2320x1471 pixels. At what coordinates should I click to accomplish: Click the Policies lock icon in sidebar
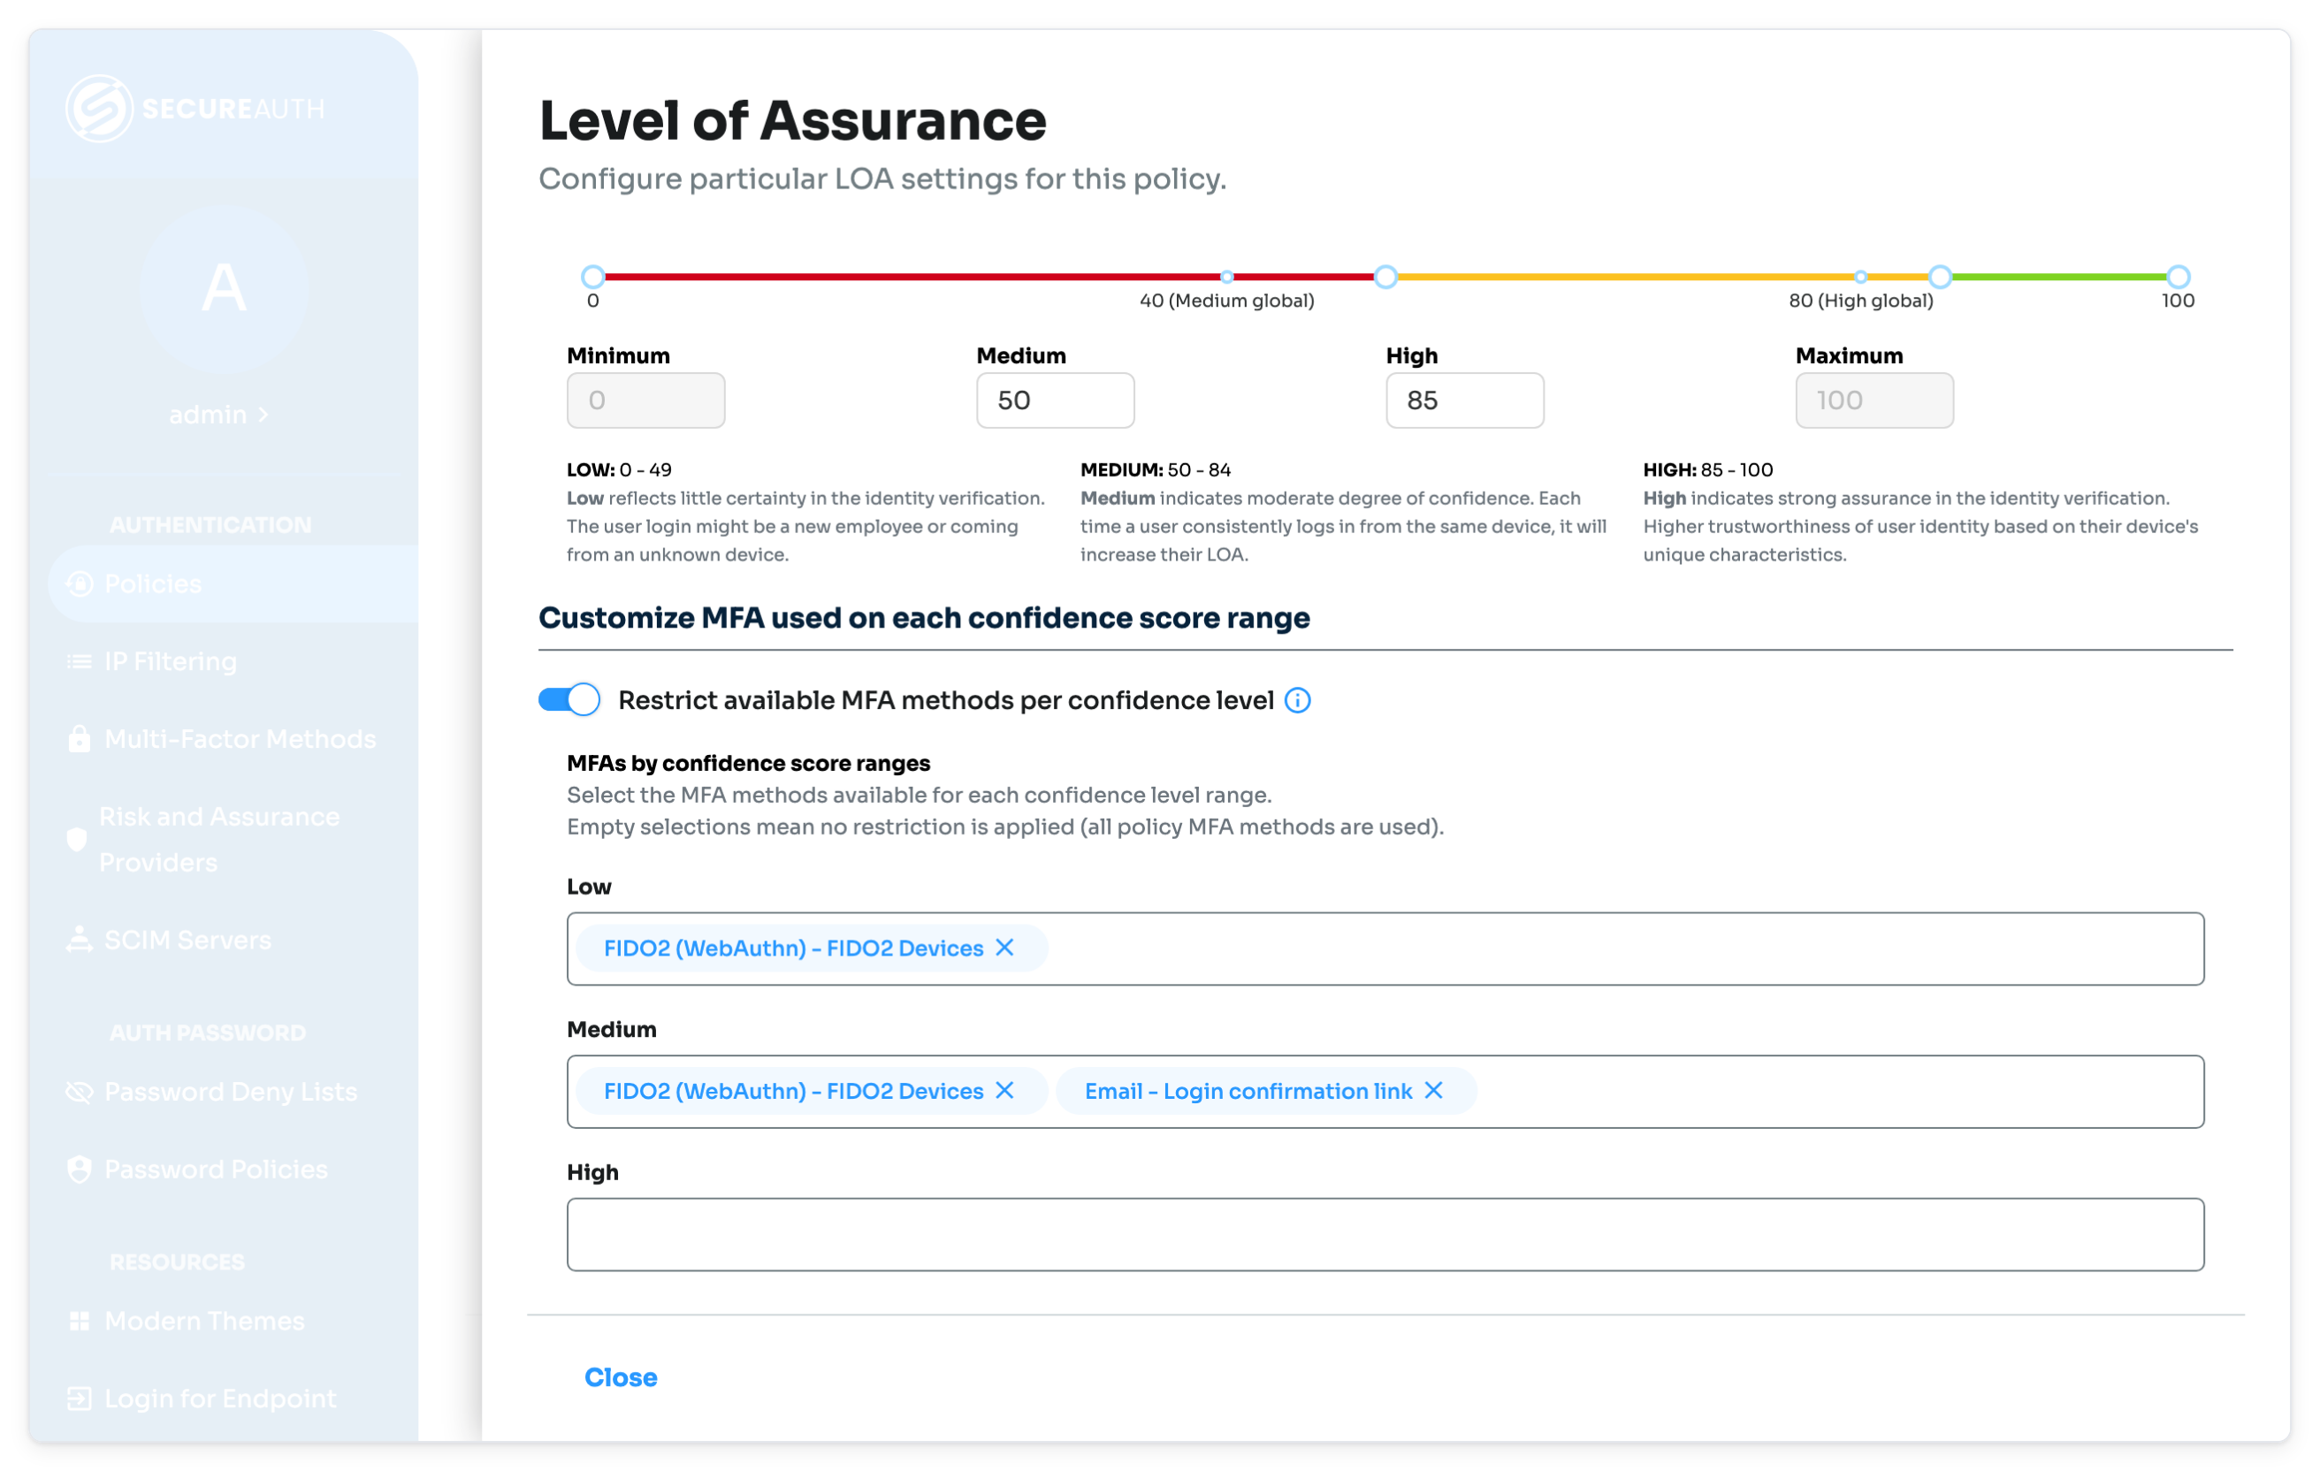point(80,583)
